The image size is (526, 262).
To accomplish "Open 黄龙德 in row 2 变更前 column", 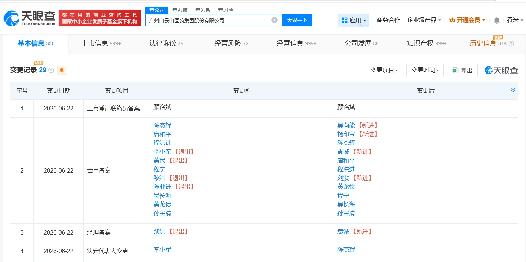I will [162, 204].
